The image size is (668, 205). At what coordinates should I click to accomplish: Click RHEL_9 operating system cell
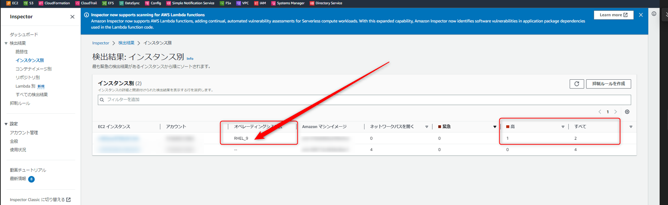pos(241,138)
